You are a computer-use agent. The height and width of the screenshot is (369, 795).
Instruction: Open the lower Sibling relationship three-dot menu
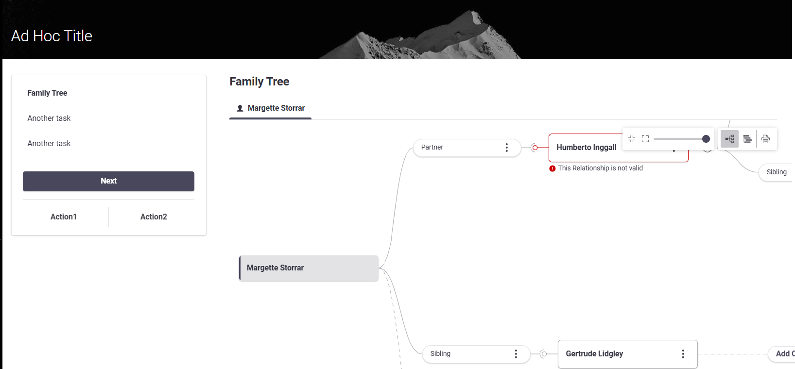point(516,354)
